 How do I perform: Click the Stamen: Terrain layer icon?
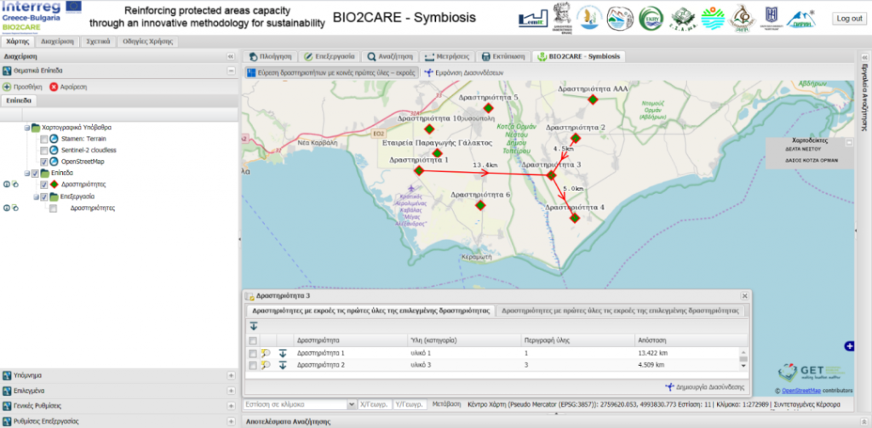pyautogui.click(x=54, y=139)
